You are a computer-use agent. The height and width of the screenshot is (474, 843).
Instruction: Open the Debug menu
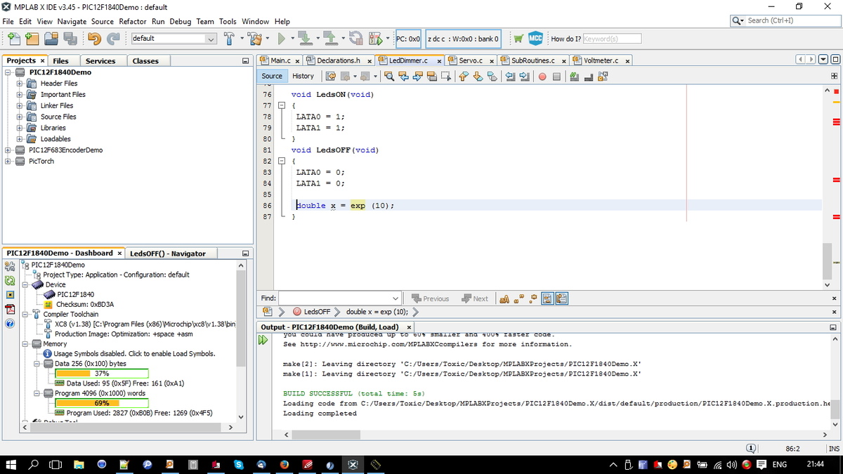tap(180, 21)
